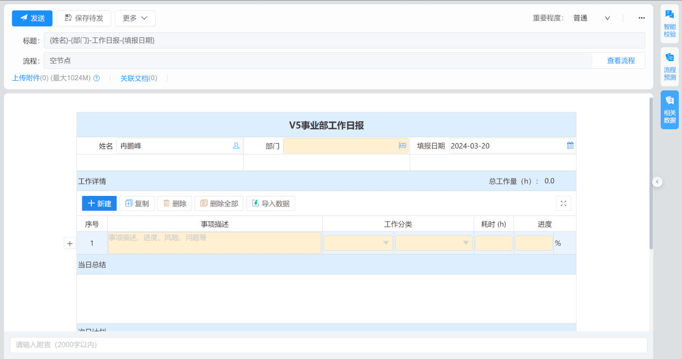Image resolution: width=682 pixels, height=359 pixels.
Task: Open the 查看流程 link
Action: [621, 61]
